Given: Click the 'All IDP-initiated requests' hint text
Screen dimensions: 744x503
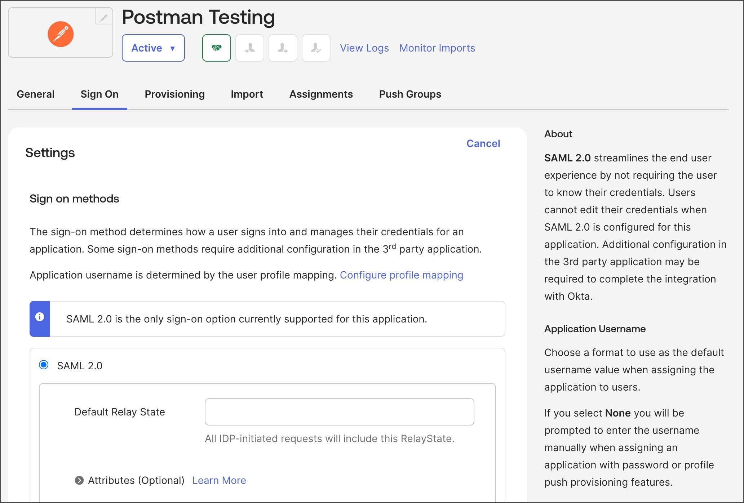Looking at the screenshot, I should pyautogui.click(x=329, y=439).
